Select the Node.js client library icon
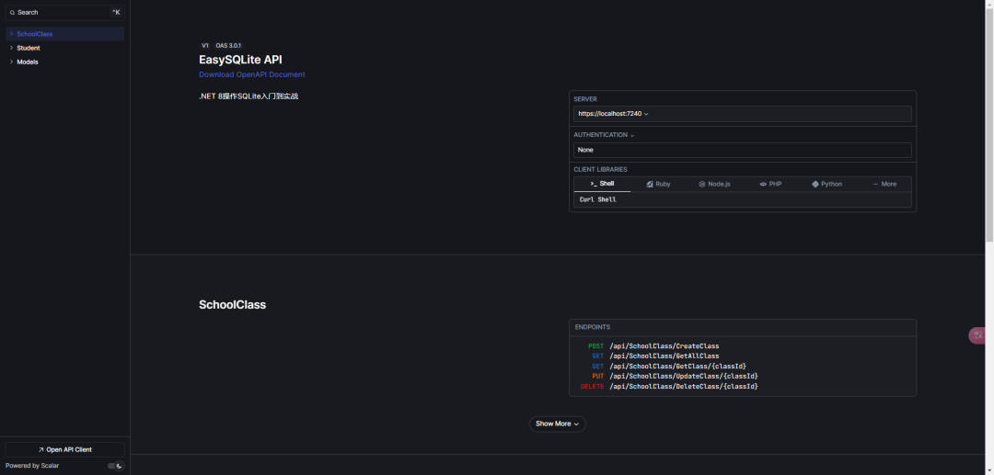This screenshot has width=994, height=475. pyautogui.click(x=701, y=184)
